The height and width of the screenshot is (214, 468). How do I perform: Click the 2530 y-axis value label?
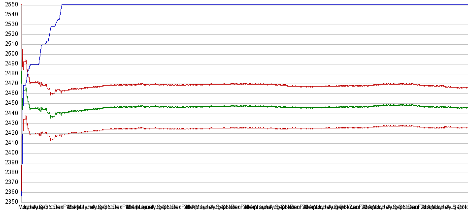point(10,24)
